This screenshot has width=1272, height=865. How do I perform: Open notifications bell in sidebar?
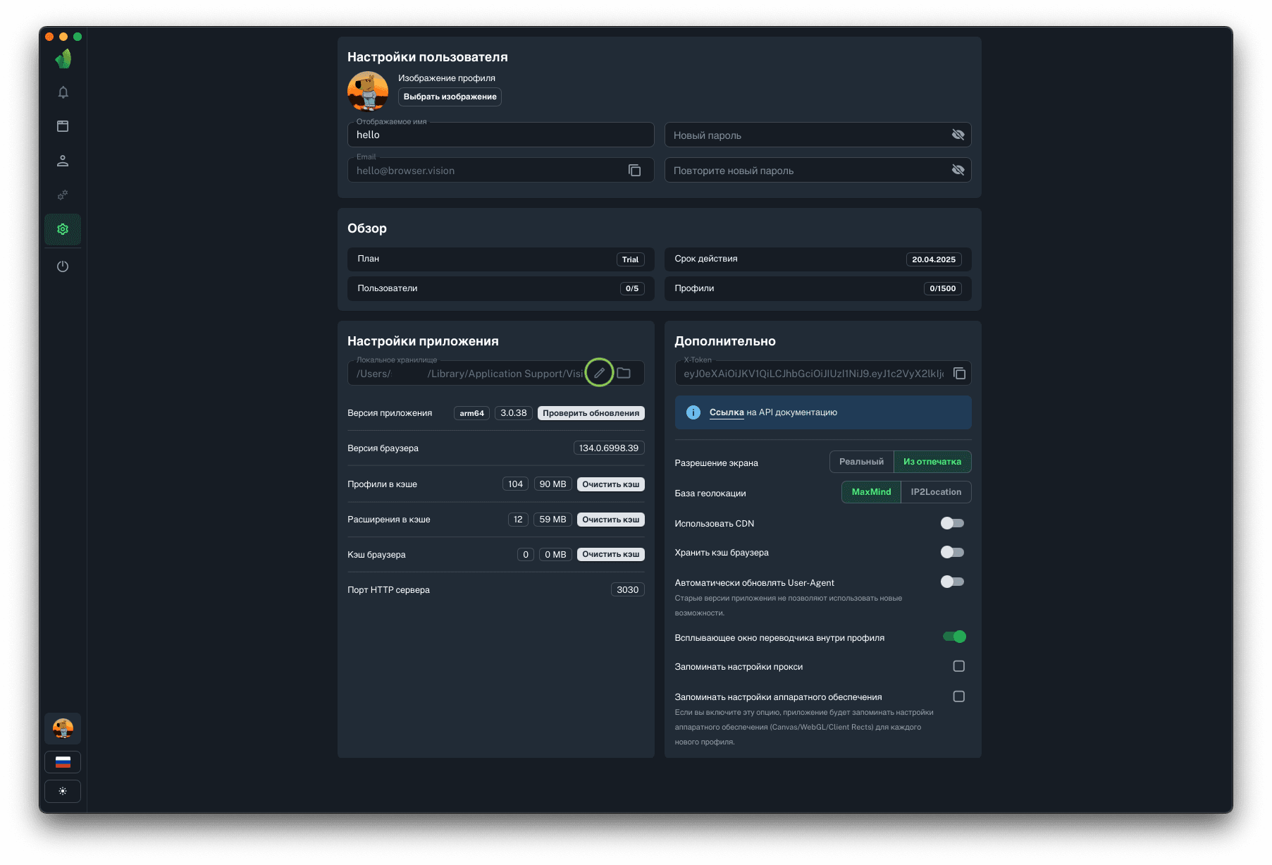63,92
